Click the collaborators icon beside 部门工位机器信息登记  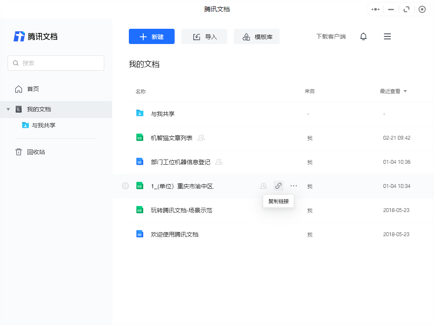219,162
